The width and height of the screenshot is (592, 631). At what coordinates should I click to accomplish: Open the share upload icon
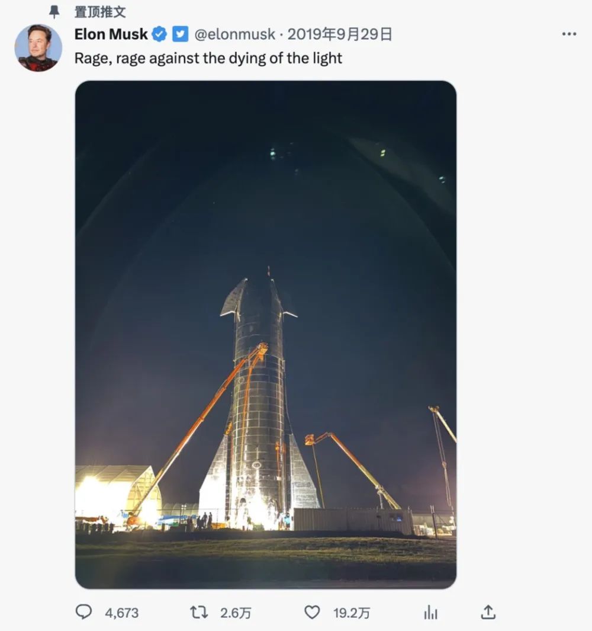click(488, 611)
